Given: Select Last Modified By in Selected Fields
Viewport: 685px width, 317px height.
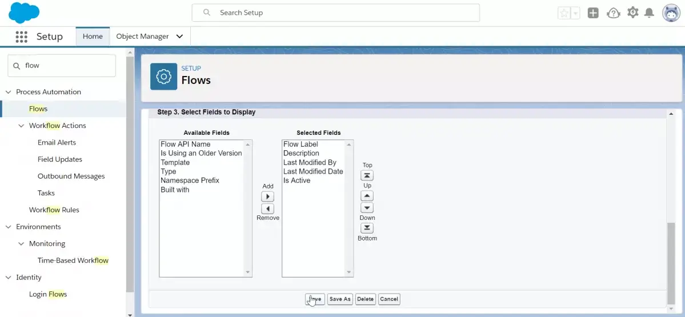Looking at the screenshot, I should point(310,162).
